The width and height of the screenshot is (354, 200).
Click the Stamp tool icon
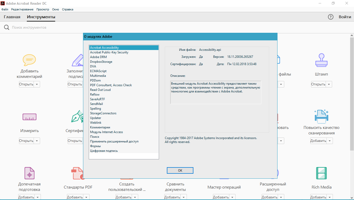[x=321, y=60]
